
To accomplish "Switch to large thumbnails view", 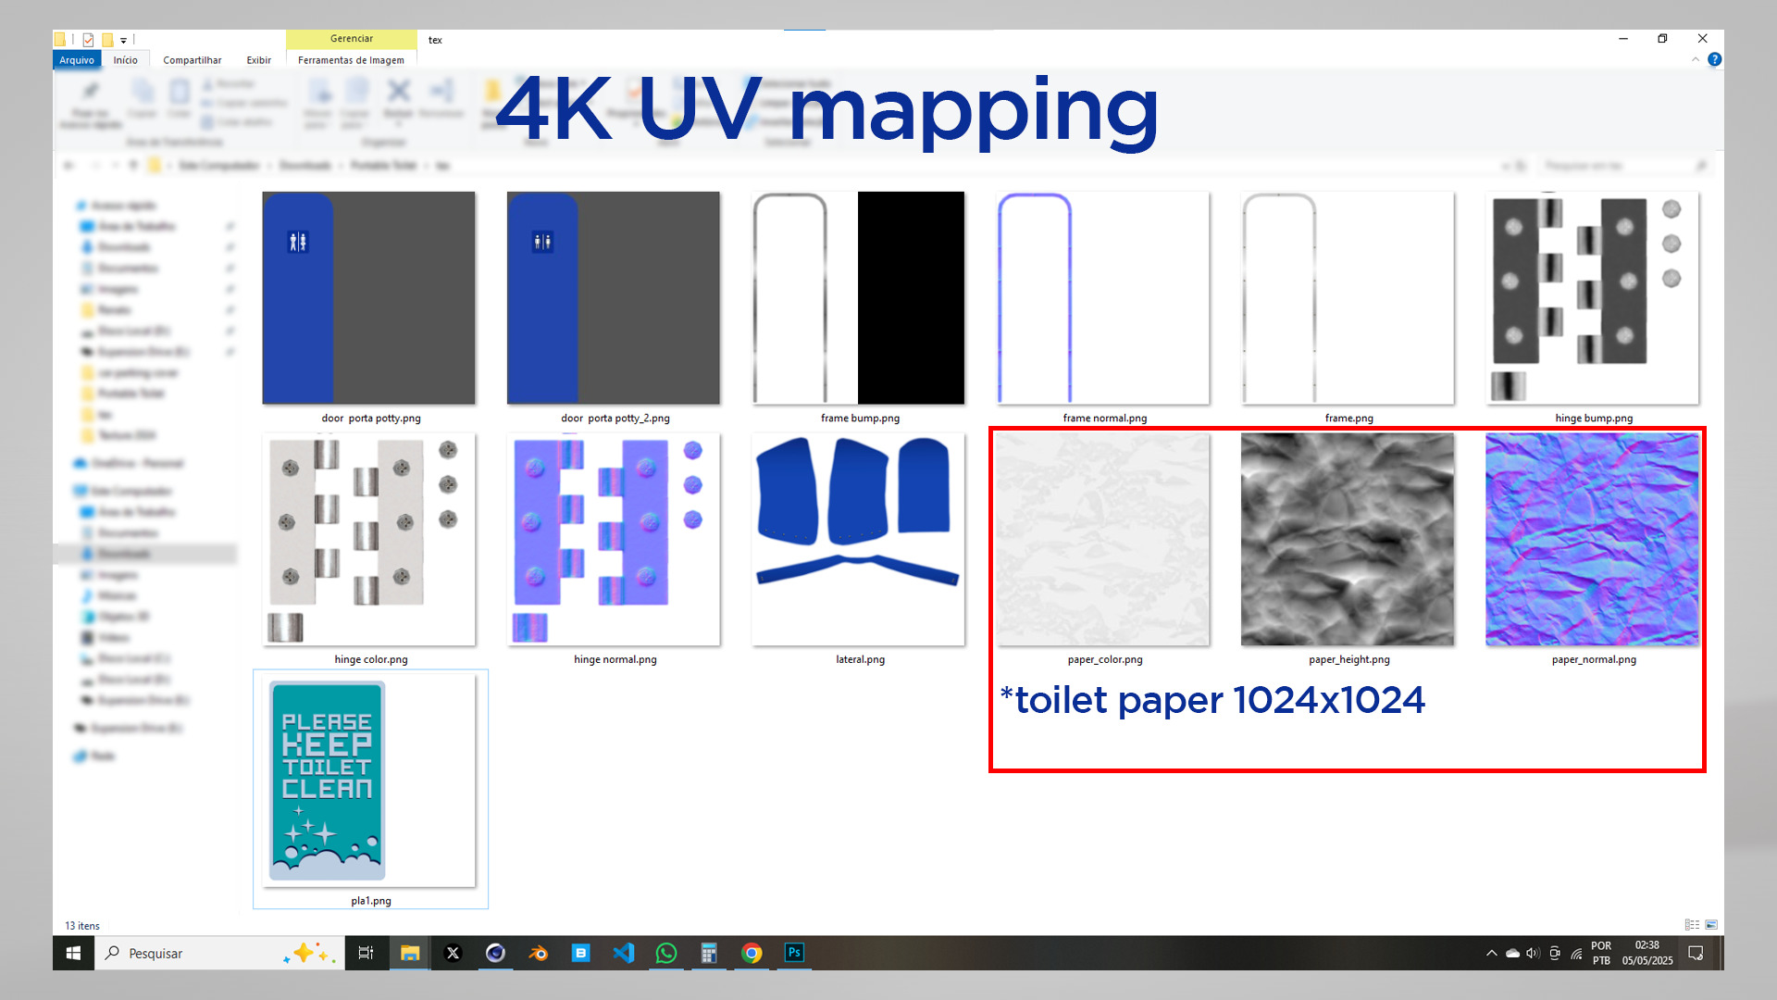I will [1711, 925].
